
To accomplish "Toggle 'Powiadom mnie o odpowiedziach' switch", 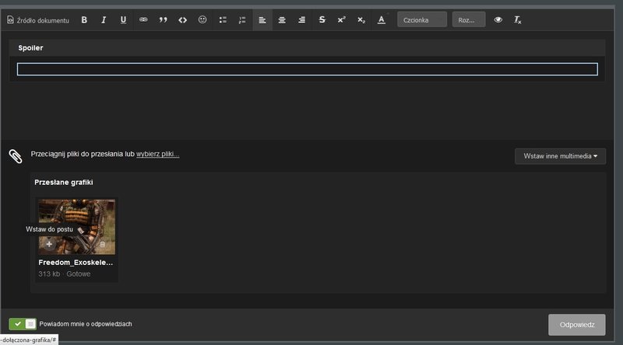I will pos(23,324).
